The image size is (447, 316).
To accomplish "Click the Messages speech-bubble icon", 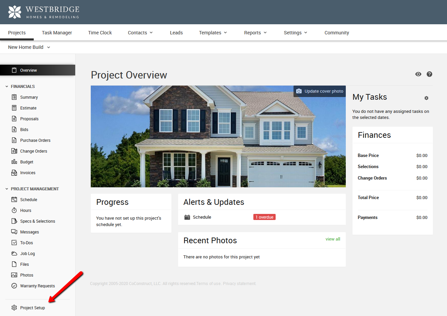I will (x=13, y=232).
